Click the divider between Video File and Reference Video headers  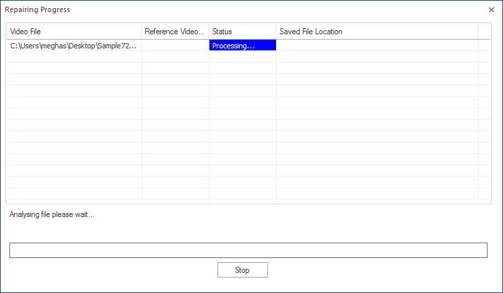point(141,32)
